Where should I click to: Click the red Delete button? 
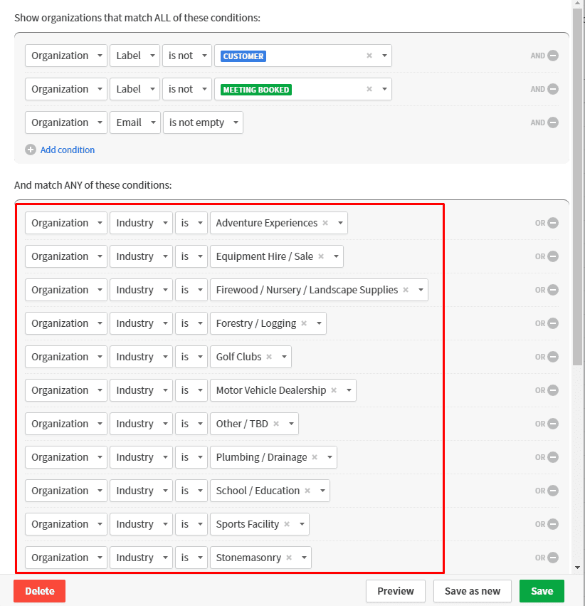click(x=39, y=591)
